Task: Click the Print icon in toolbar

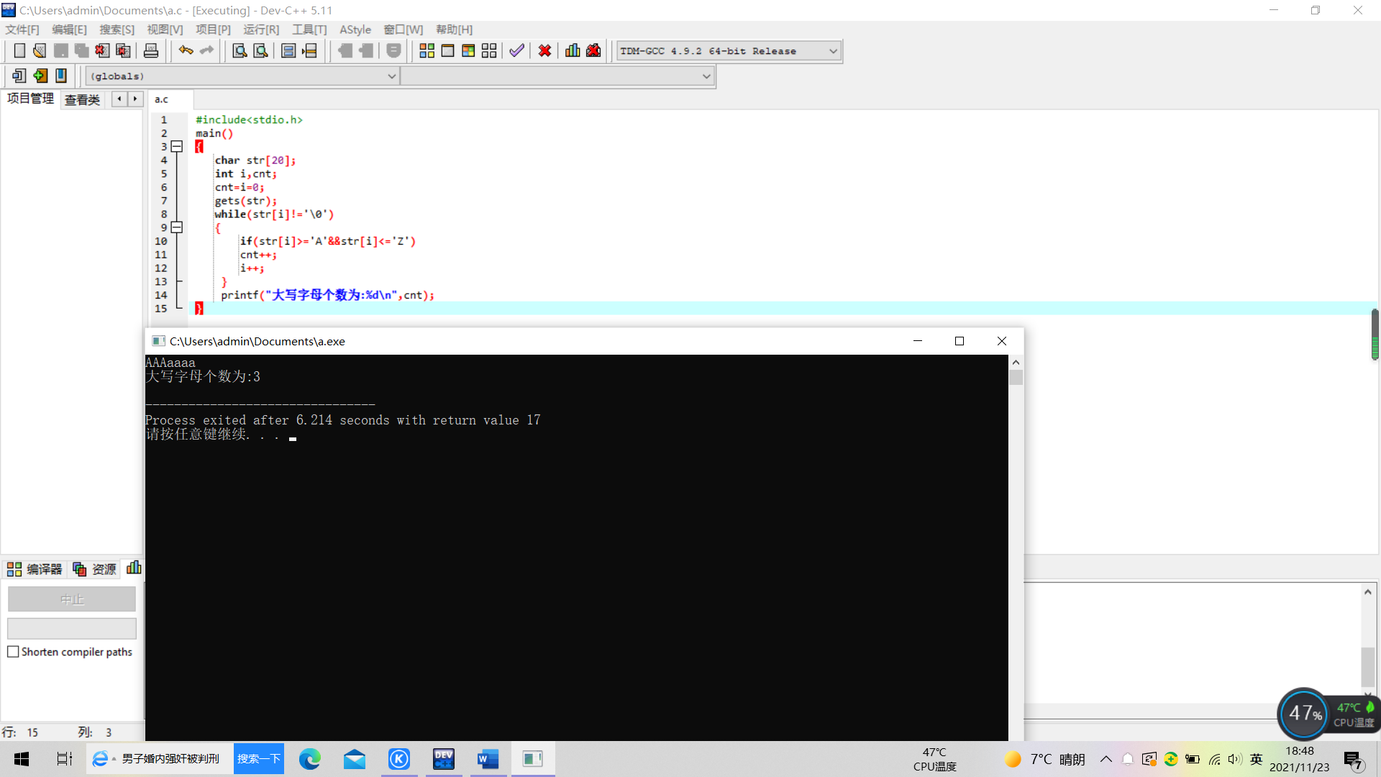Action: pos(151,50)
